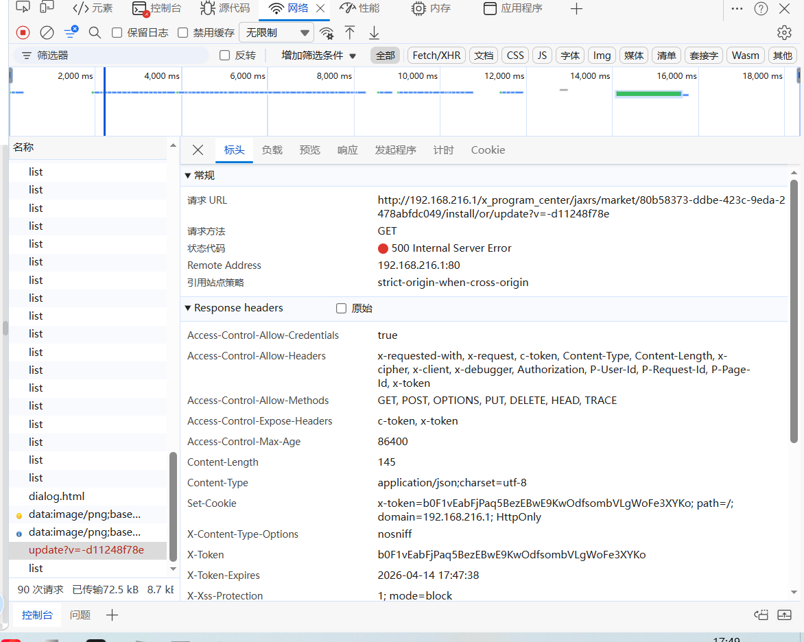Viewport: 804px width, 642px height.
Task: Open the 无限制 throttling dropdown
Action: point(276,32)
